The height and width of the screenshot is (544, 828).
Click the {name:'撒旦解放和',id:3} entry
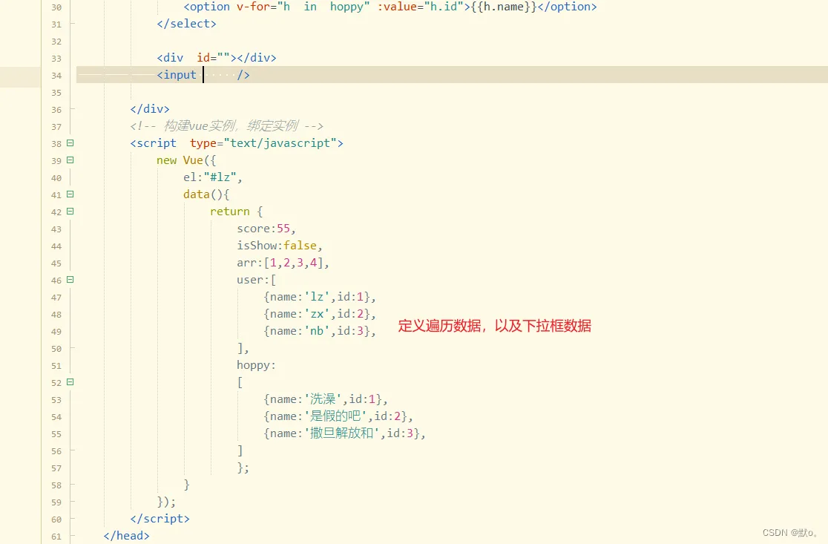tap(344, 433)
